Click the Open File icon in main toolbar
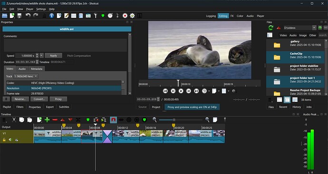Image resolution: width=328 pixels, height=174 pixels. click(x=5, y=16)
